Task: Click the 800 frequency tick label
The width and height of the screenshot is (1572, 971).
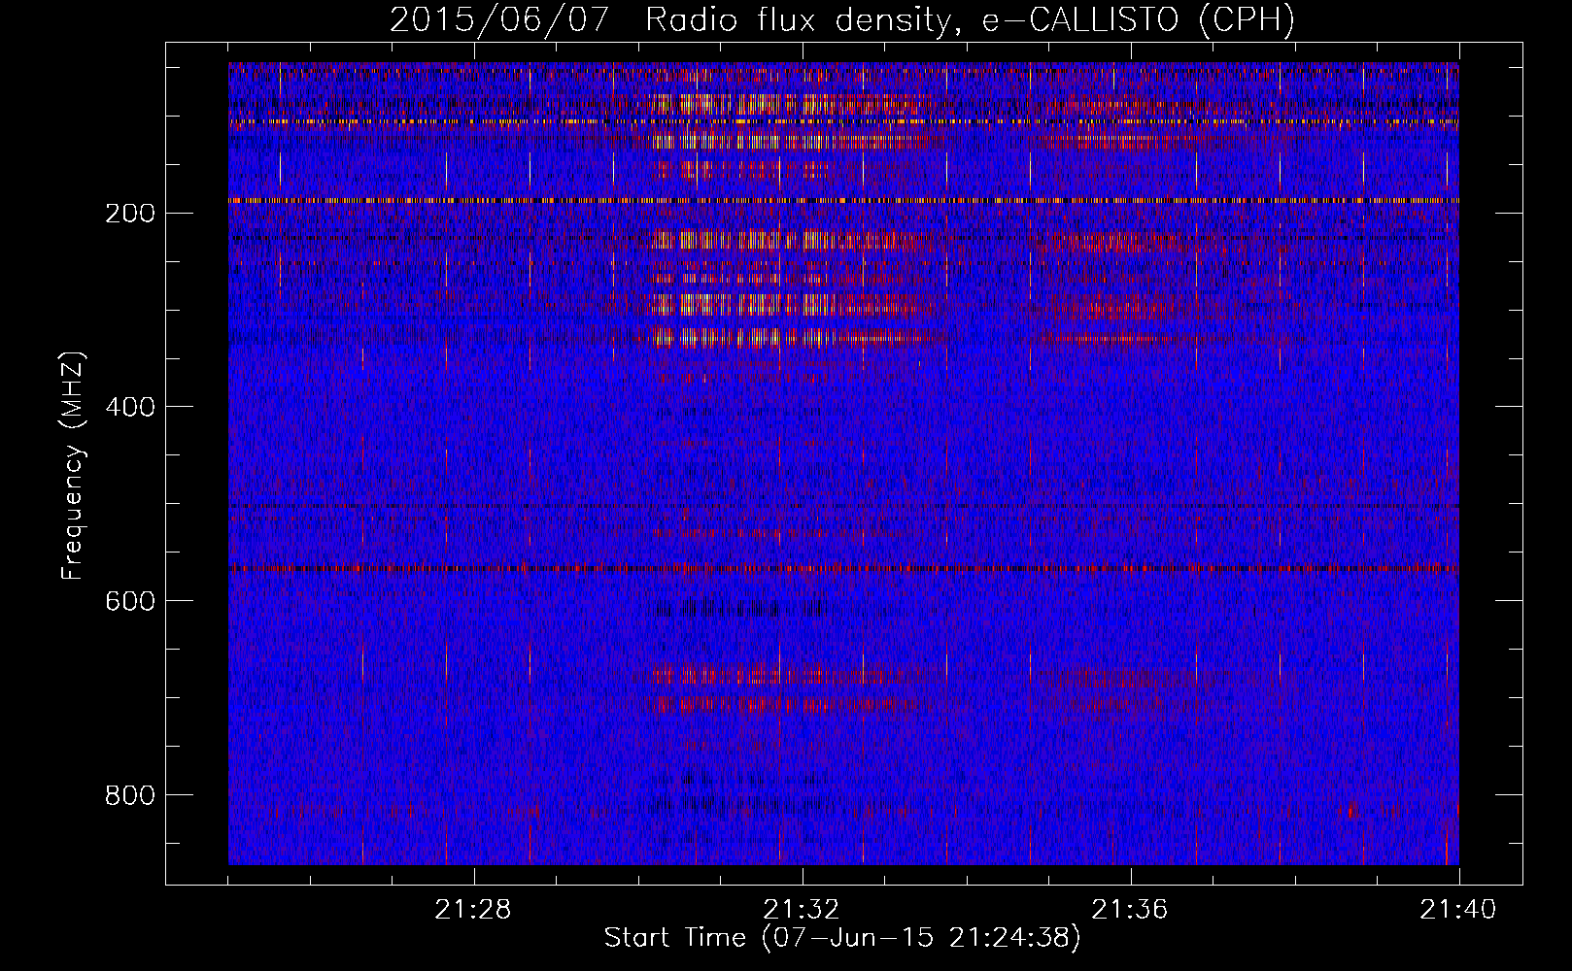Action: click(x=129, y=795)
